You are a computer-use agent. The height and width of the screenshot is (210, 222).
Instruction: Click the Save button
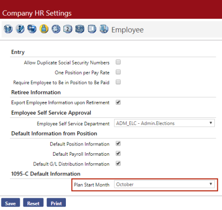coord(11,203)
